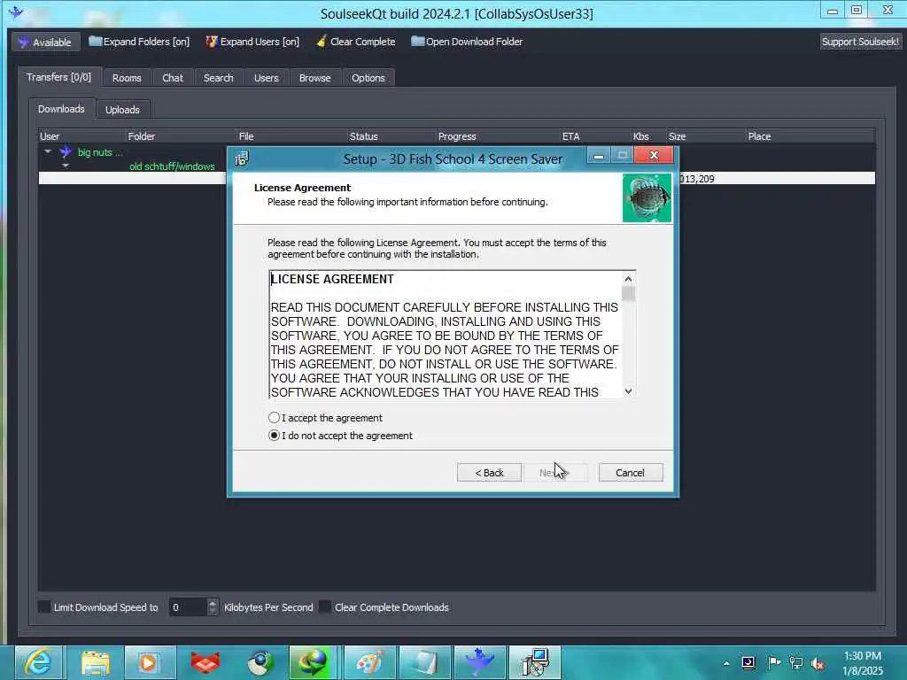Image resolution: width=907 pixels, height=680 pixels.
Task: Show hidden system tray icons
Action: tap(726, 663)
